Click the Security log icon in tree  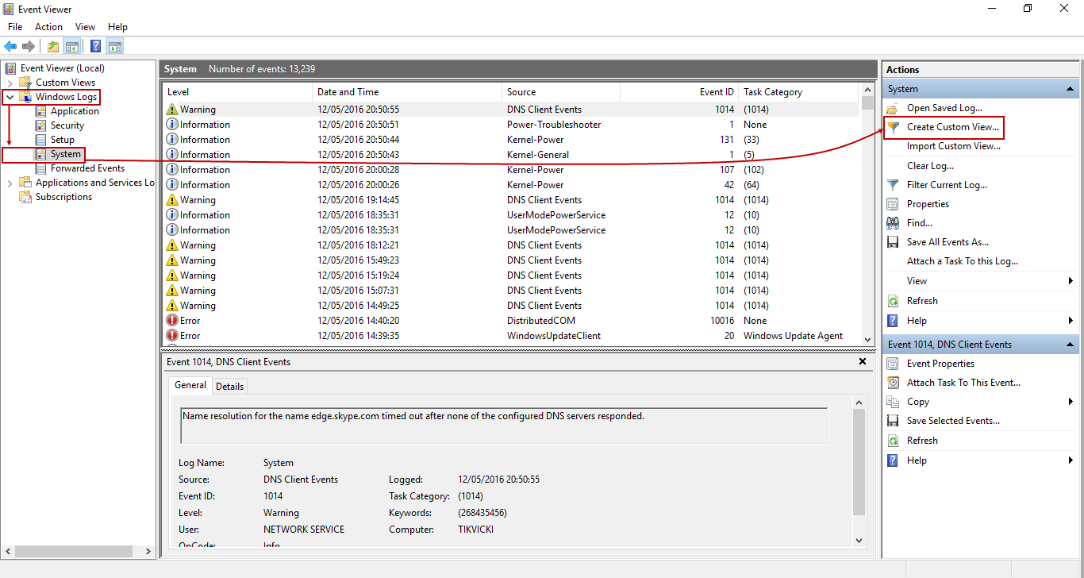[41, 125]
